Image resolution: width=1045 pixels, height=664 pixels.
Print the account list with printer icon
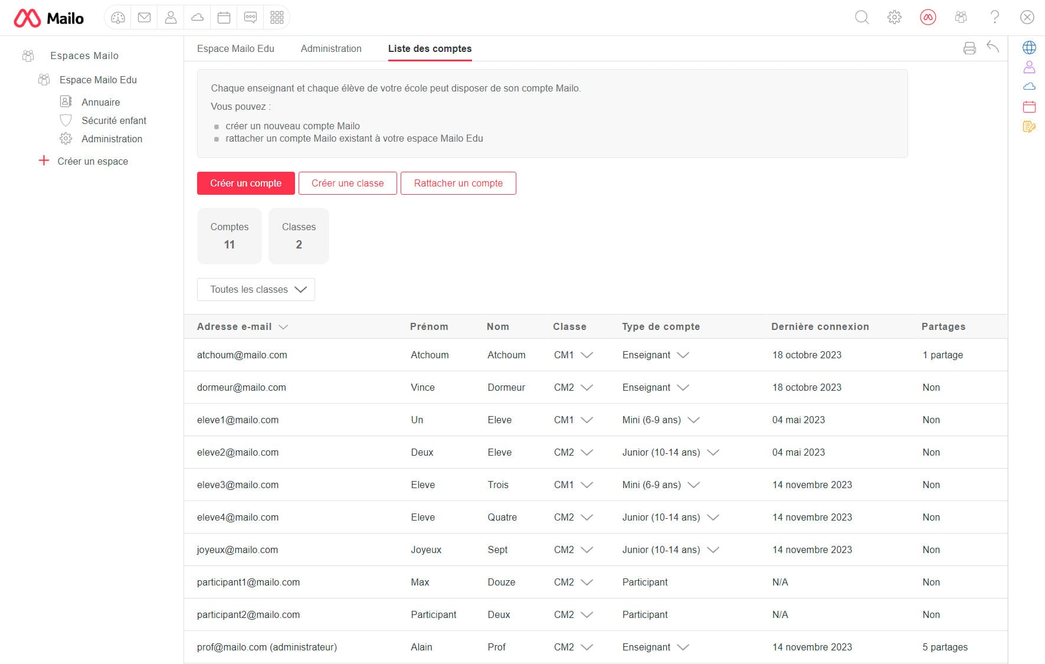point(969,48)
